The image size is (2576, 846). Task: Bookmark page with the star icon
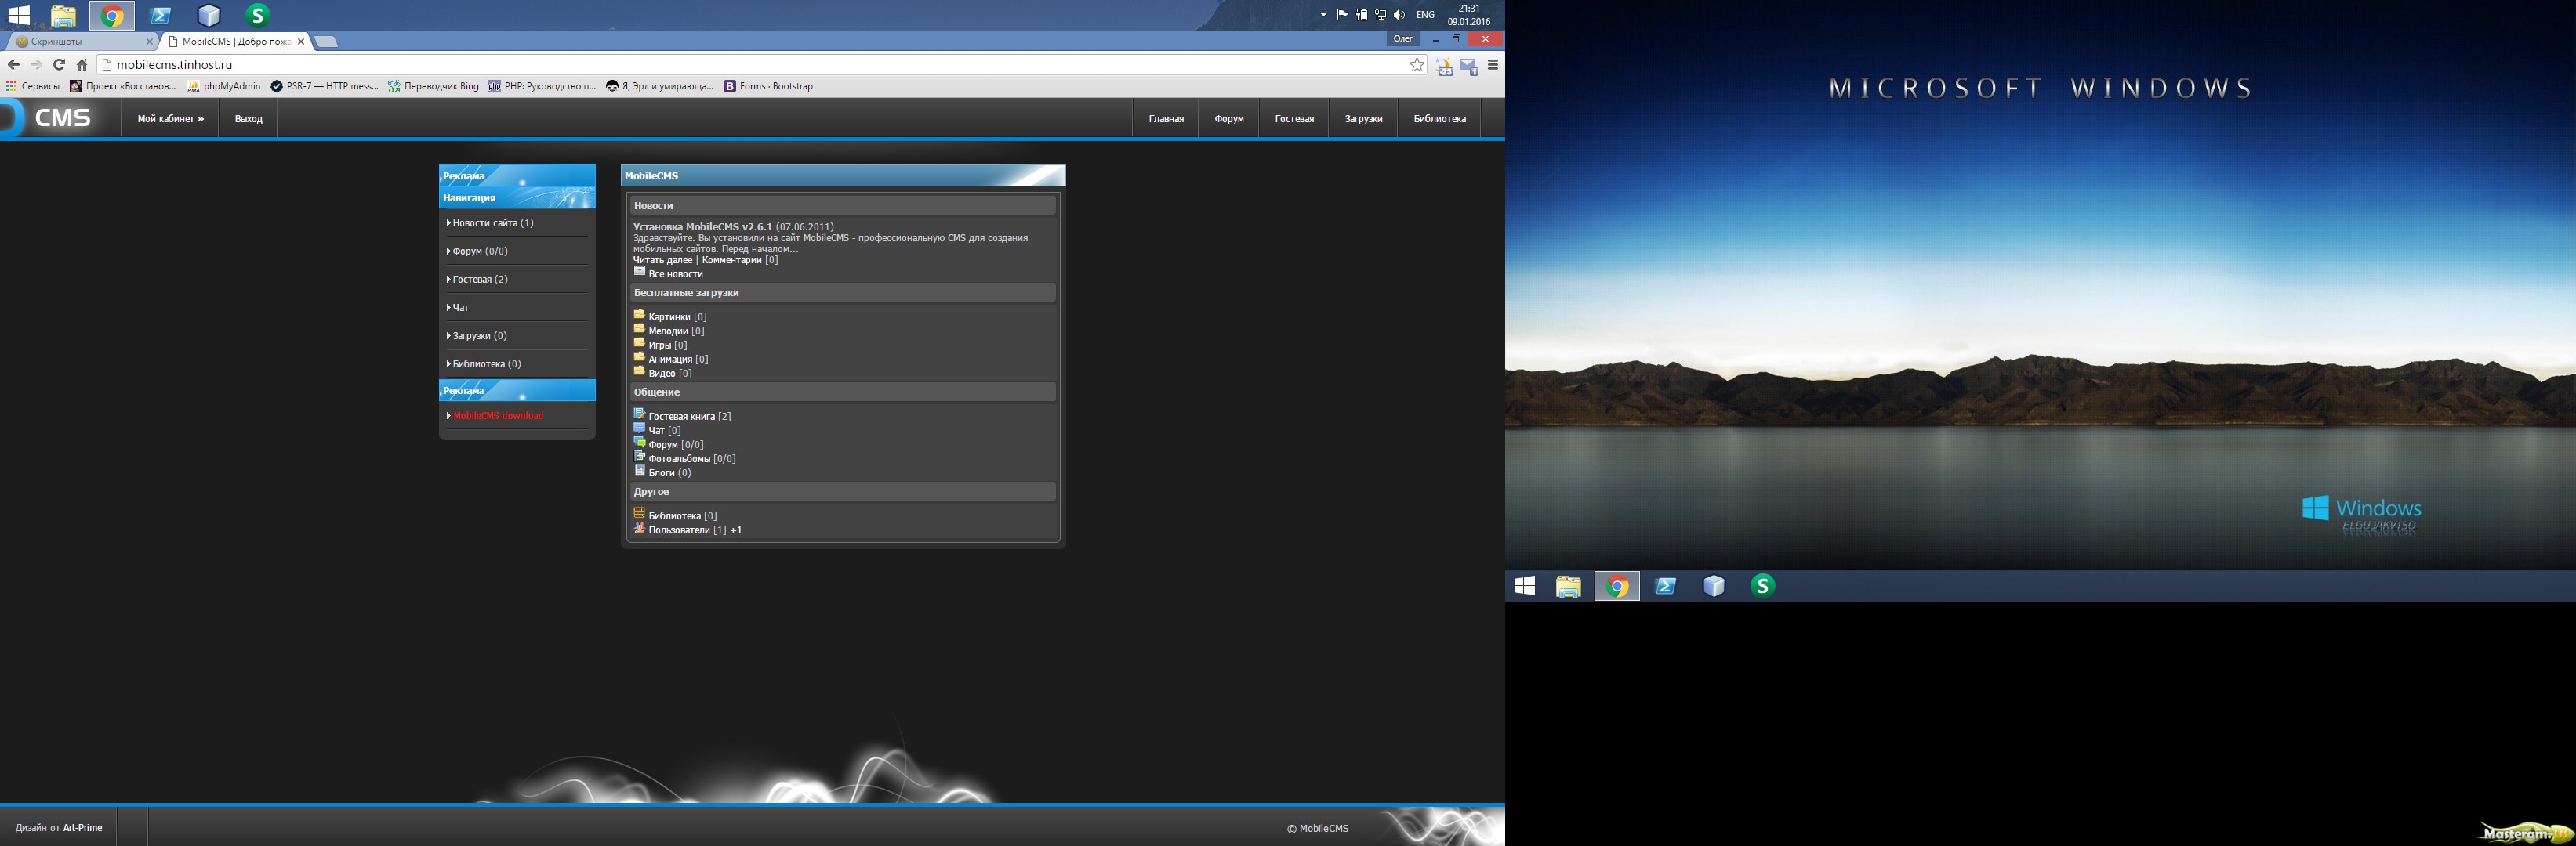(1416, 65)
